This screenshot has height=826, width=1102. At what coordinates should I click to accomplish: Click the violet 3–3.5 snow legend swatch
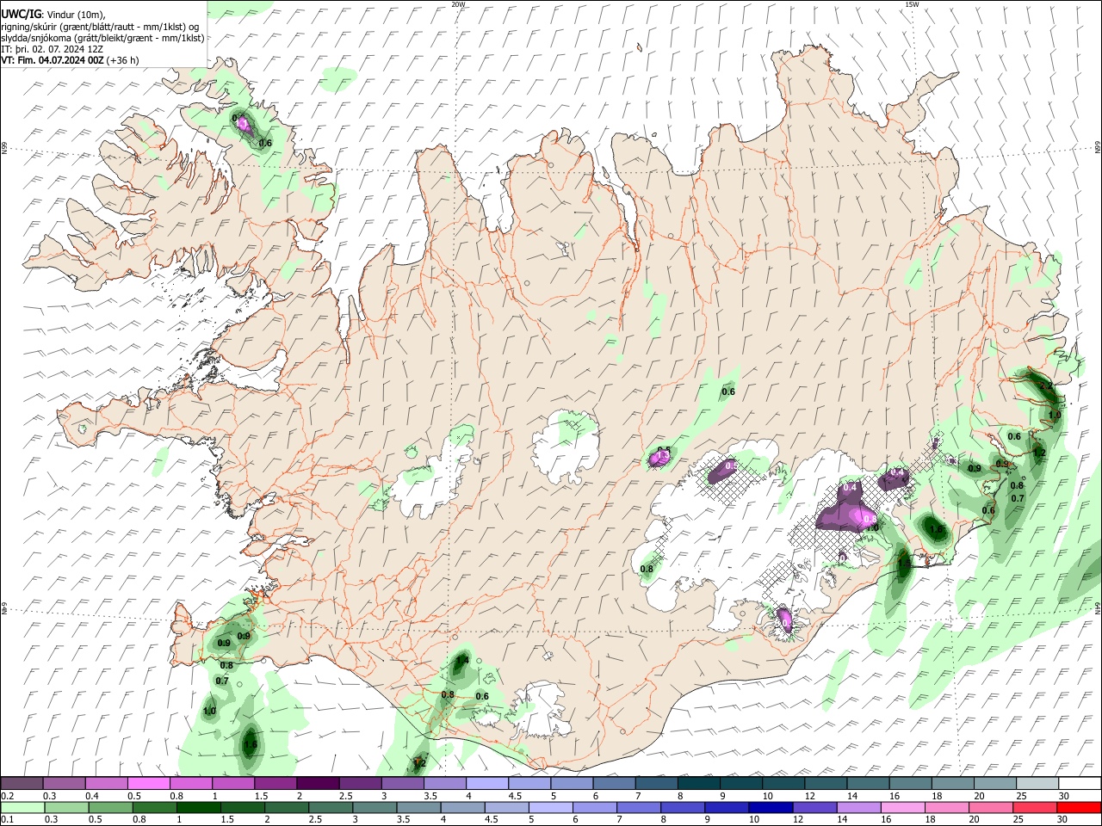click(x=401, y=784)
